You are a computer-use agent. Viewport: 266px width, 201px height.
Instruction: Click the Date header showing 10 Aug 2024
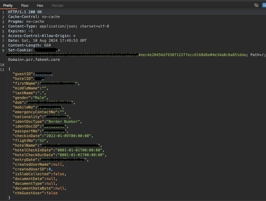pyautogui.click(x=47, y=40)
